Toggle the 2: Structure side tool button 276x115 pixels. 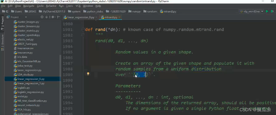3,42
